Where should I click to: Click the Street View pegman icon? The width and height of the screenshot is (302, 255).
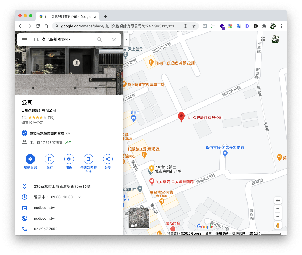coord(278,225)
